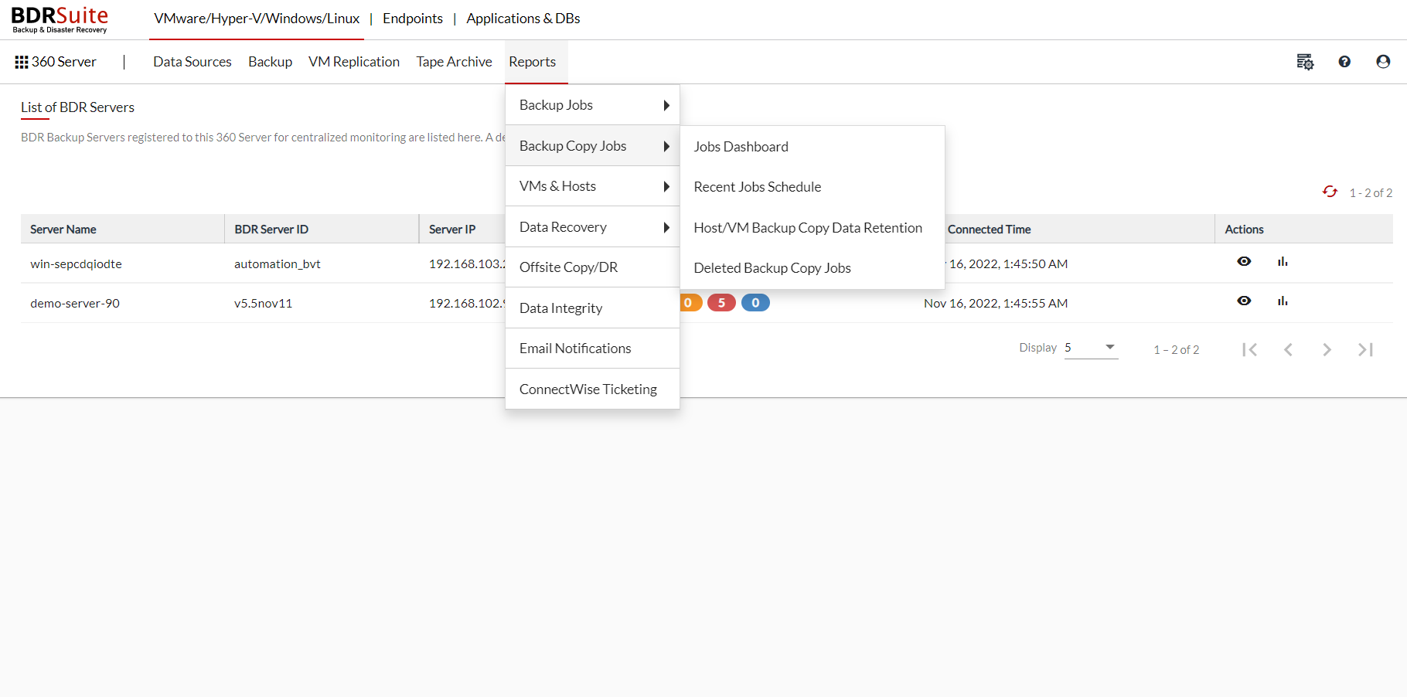Click the red refresh icon above table

[1330, 192]
